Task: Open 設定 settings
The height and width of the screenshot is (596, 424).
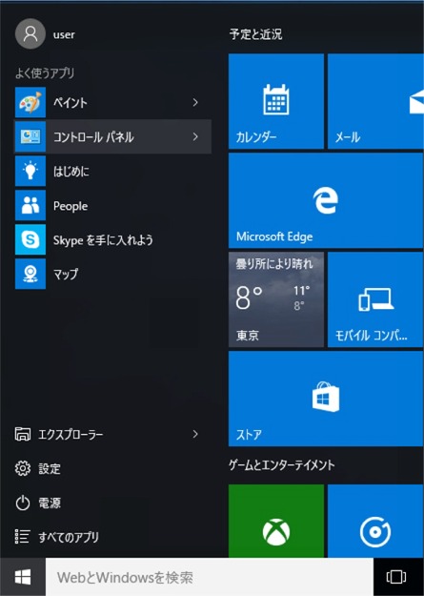Action: pos(38,468)
